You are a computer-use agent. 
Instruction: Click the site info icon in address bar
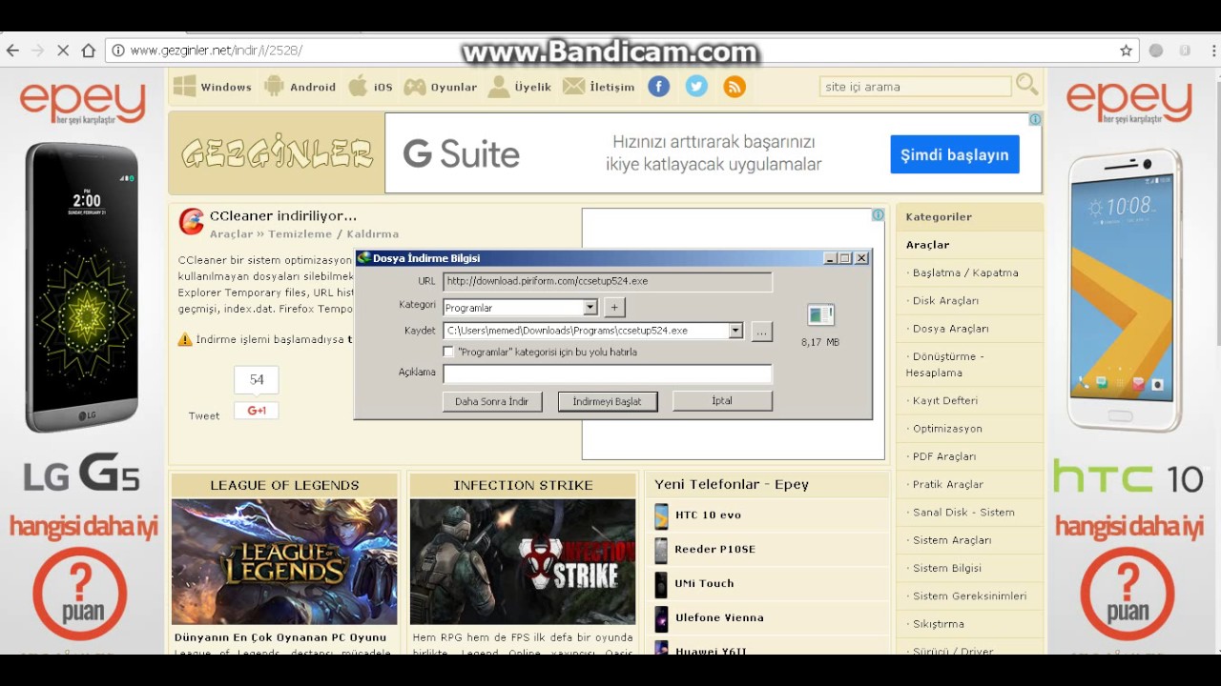[118, 50]
